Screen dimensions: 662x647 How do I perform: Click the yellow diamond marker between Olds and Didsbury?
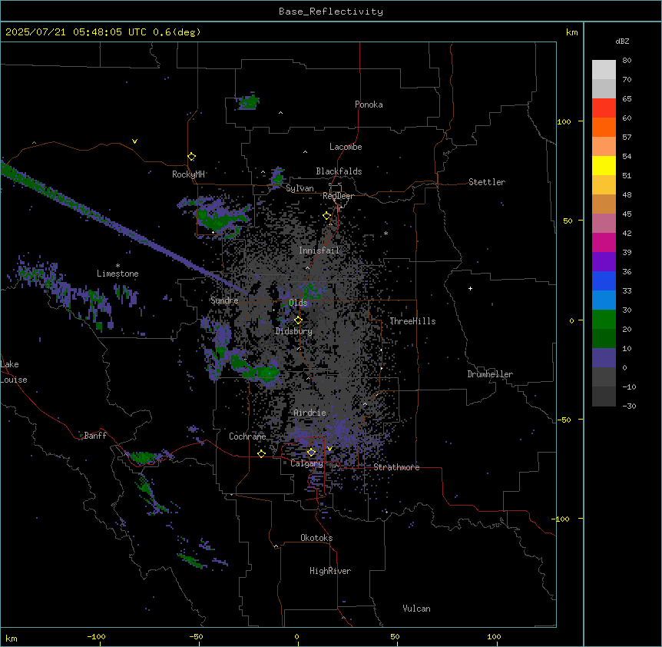click(298, 320)
